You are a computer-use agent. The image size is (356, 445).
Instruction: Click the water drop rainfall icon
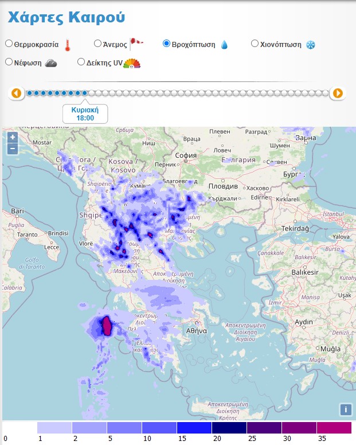pos(224,45)
